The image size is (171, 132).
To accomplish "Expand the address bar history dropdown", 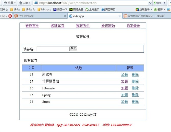I will pos(150,3).
